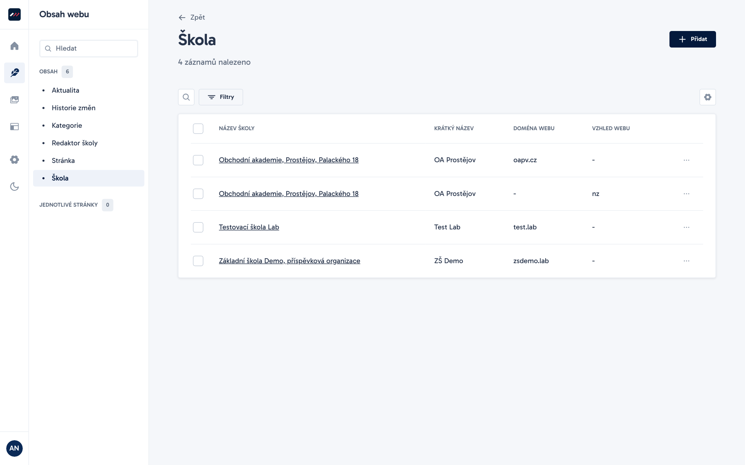This screenshot has height=465, width=745.
Task: Select Škola in the content list
Action: [89, 178]
